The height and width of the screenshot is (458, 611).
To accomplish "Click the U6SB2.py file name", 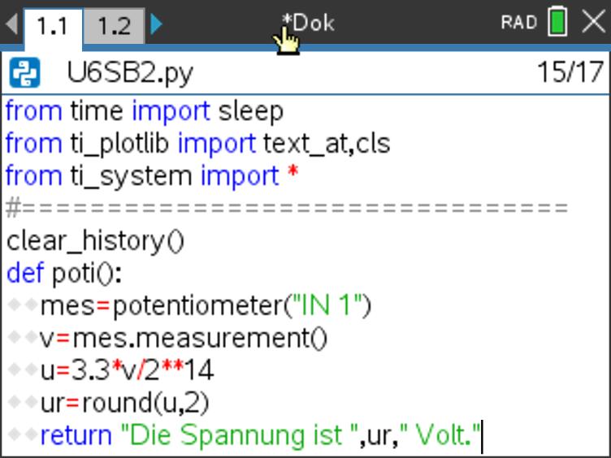I will point(130,74).
